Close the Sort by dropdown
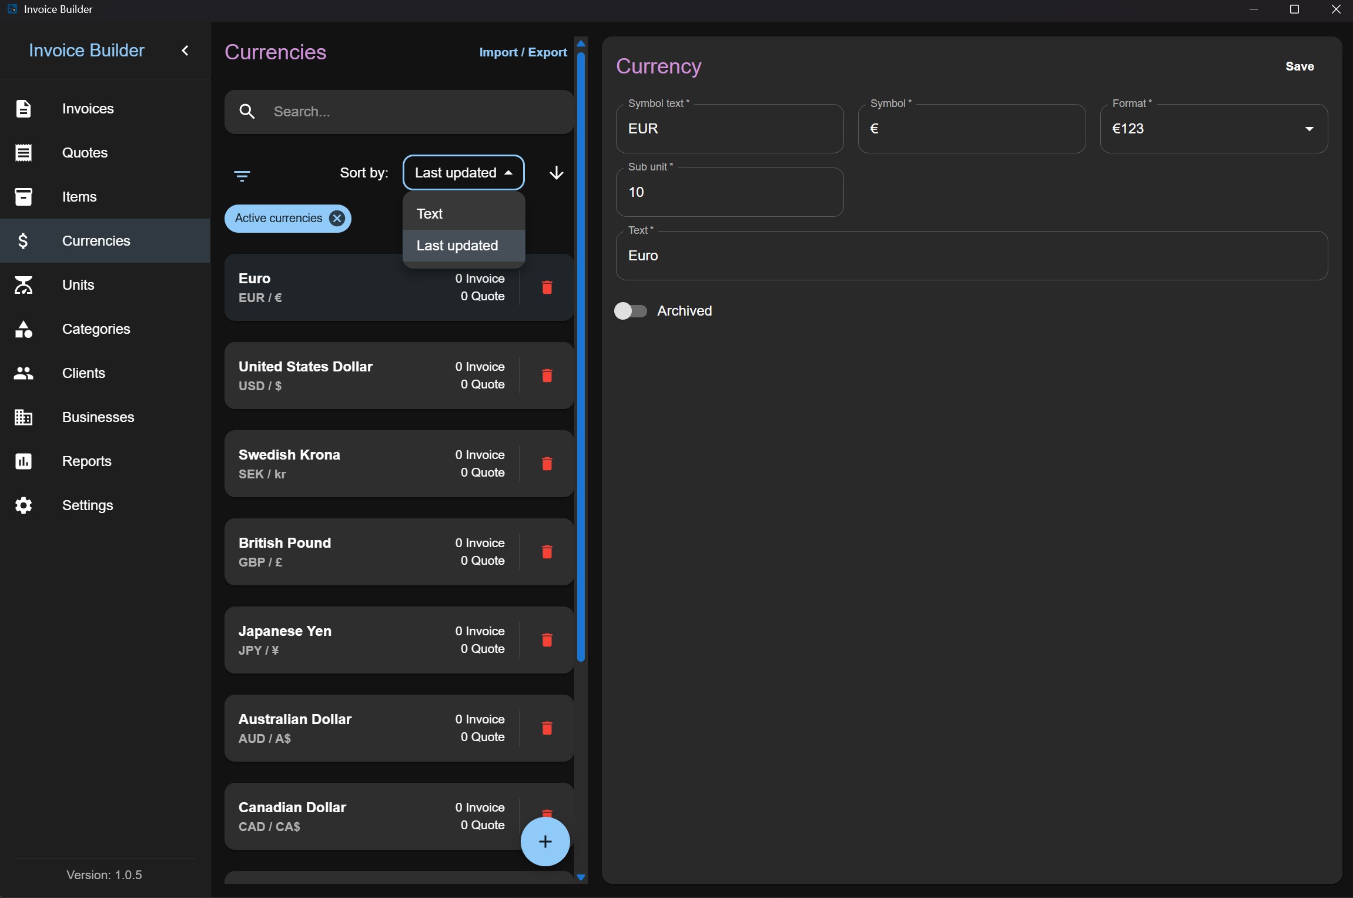 coord(464,173)
